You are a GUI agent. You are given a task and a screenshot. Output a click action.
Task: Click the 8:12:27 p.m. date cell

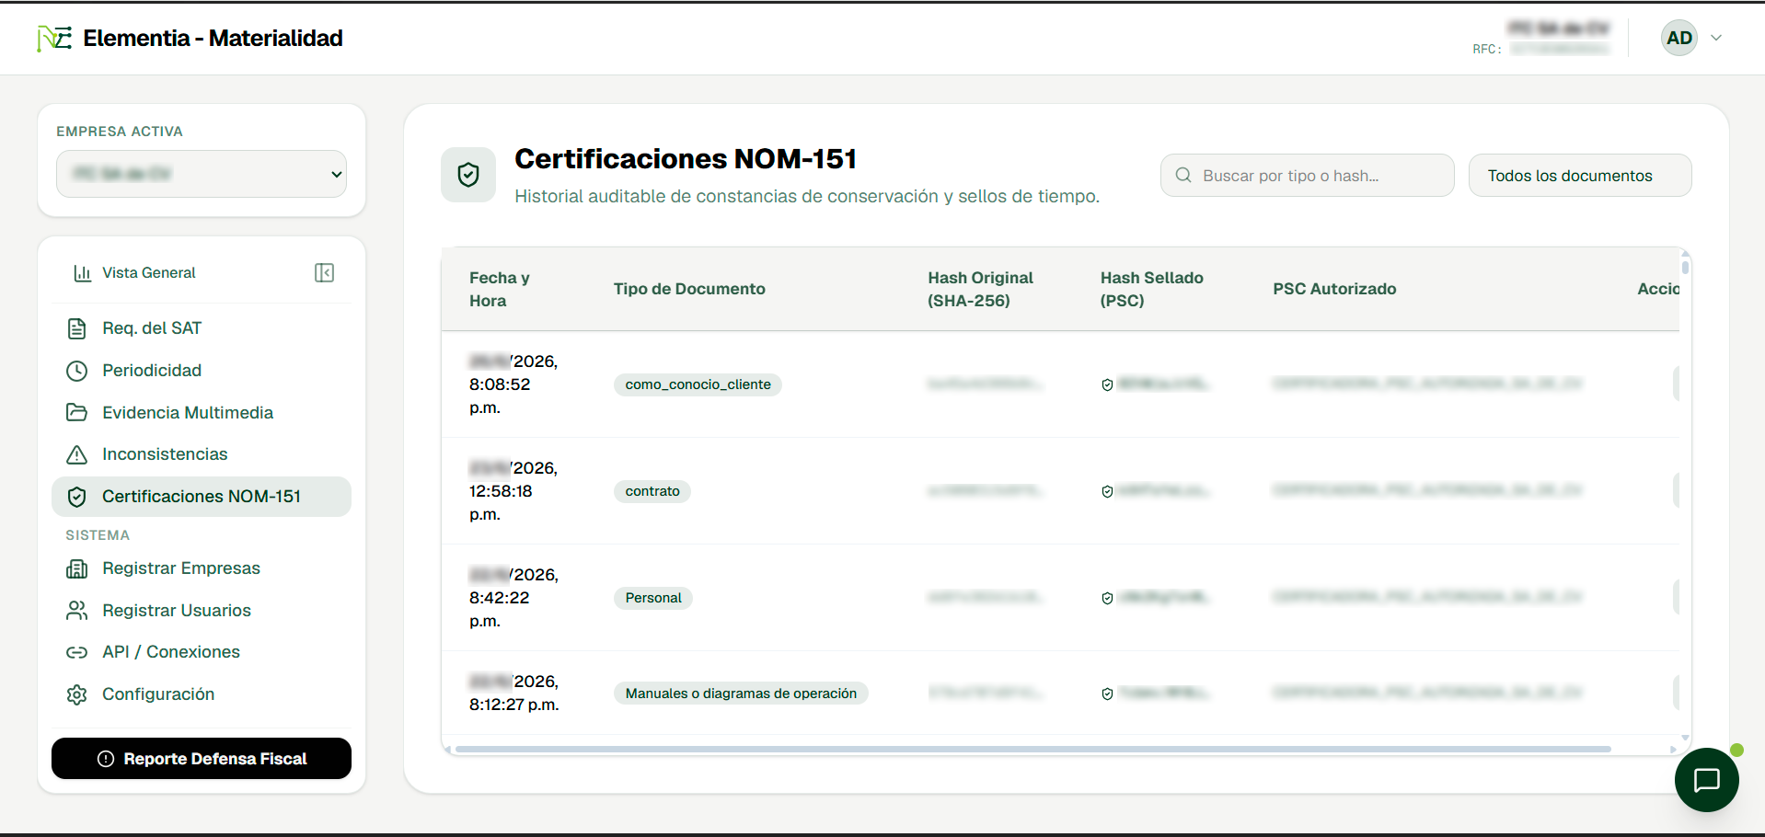click(513, 694)
